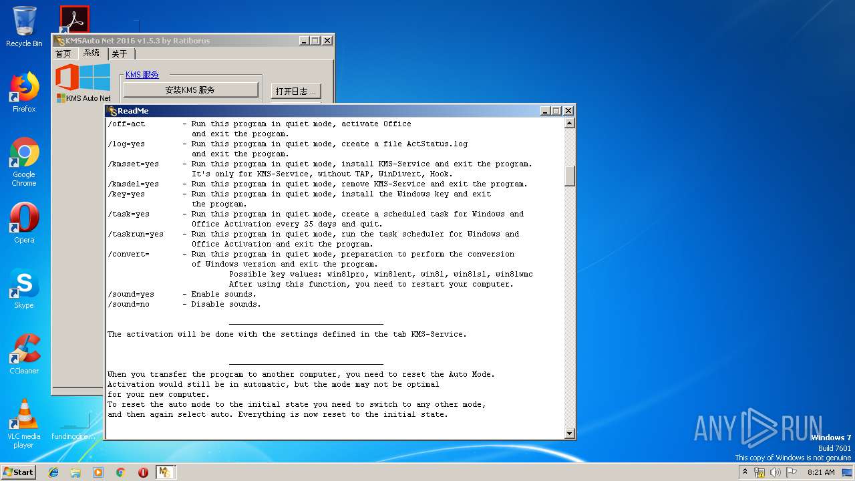
Task: Minimize the KMSAuto Net window
Action: (x=304, y=41)
